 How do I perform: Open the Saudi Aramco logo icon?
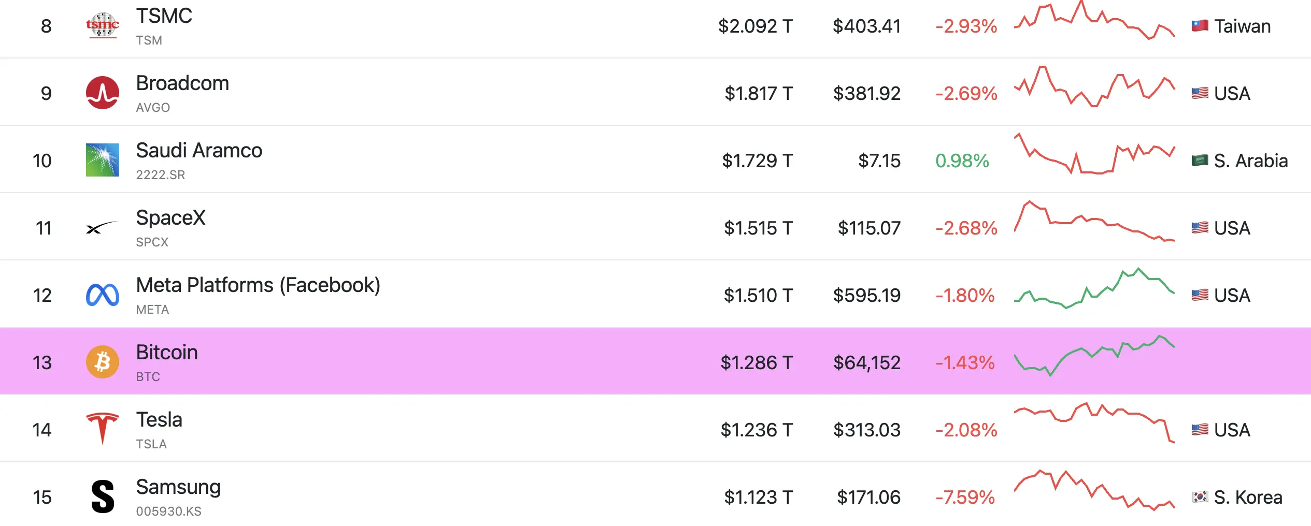tap(102, 160)
